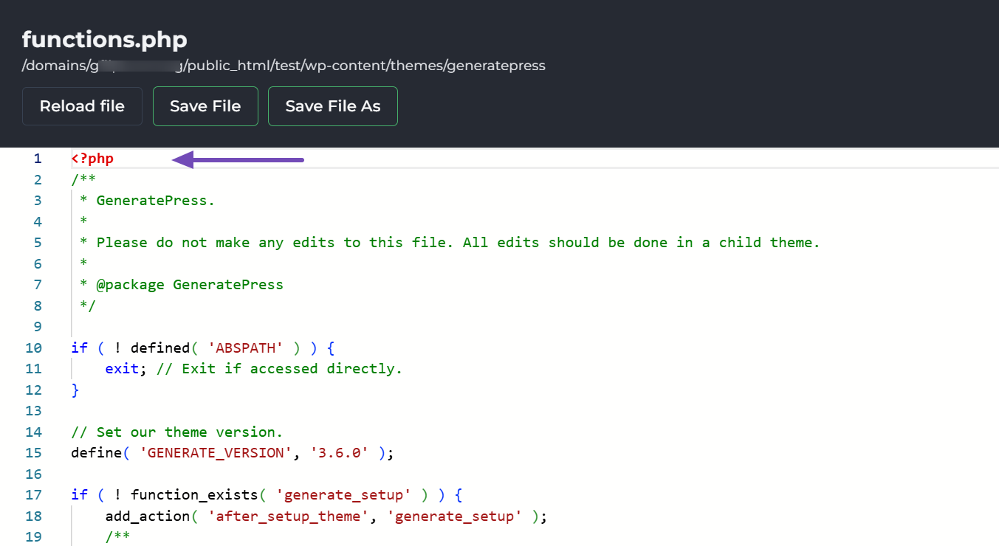Screen dimensions: 999x546
Task: Click the 'after_setup_theme' string
Action: (x=288, y=516)
